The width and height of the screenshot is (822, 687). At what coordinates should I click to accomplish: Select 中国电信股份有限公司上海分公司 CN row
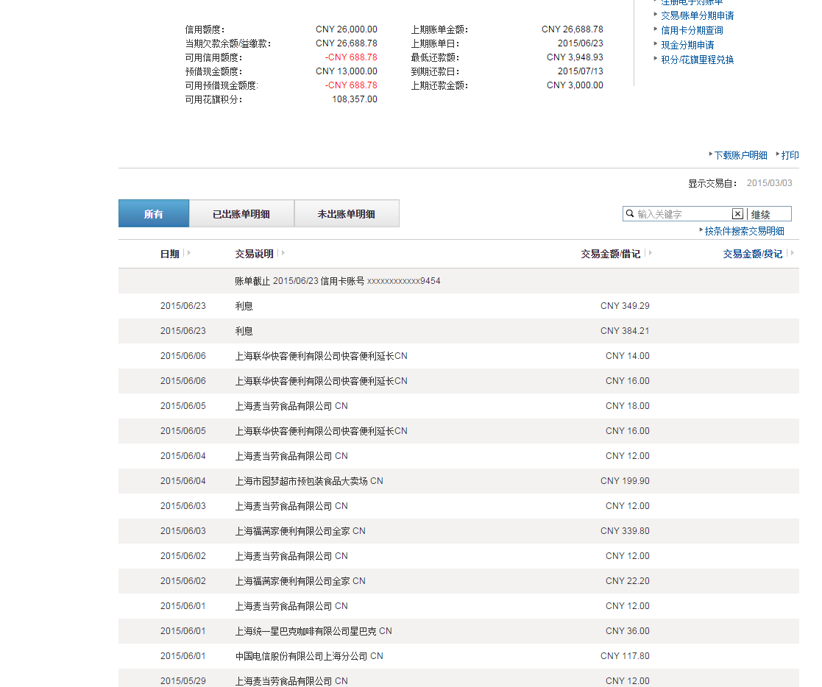tap(458, 656)
